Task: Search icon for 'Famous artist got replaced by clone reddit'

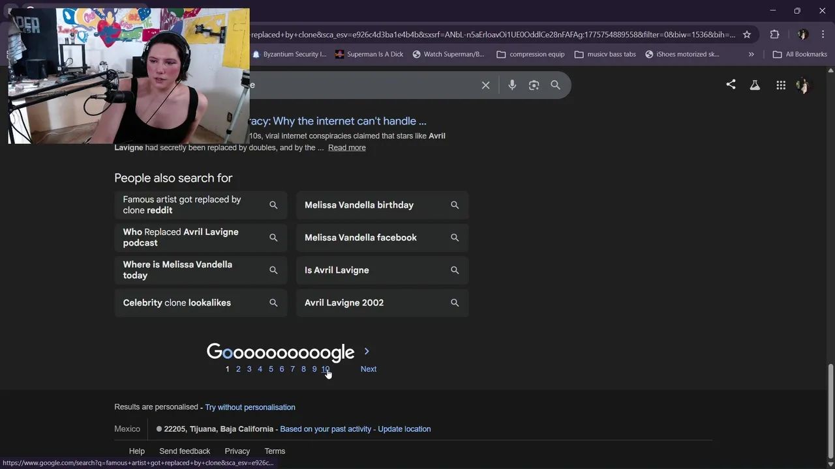Action: pyautogui.click(x=273, y=205)
